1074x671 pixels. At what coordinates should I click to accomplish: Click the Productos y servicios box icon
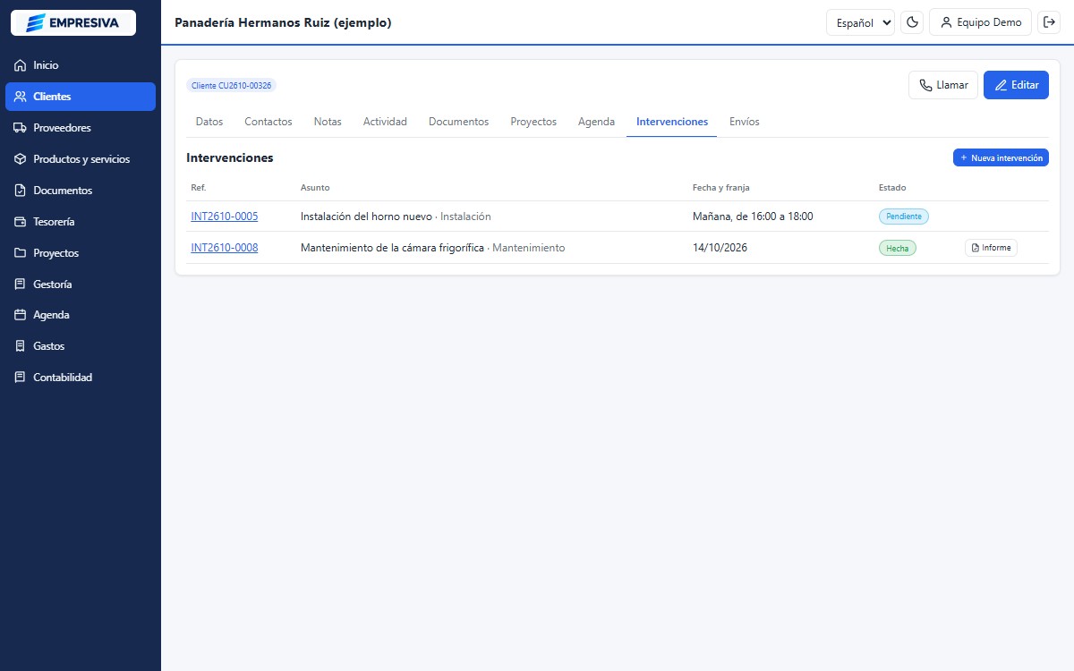21,159
